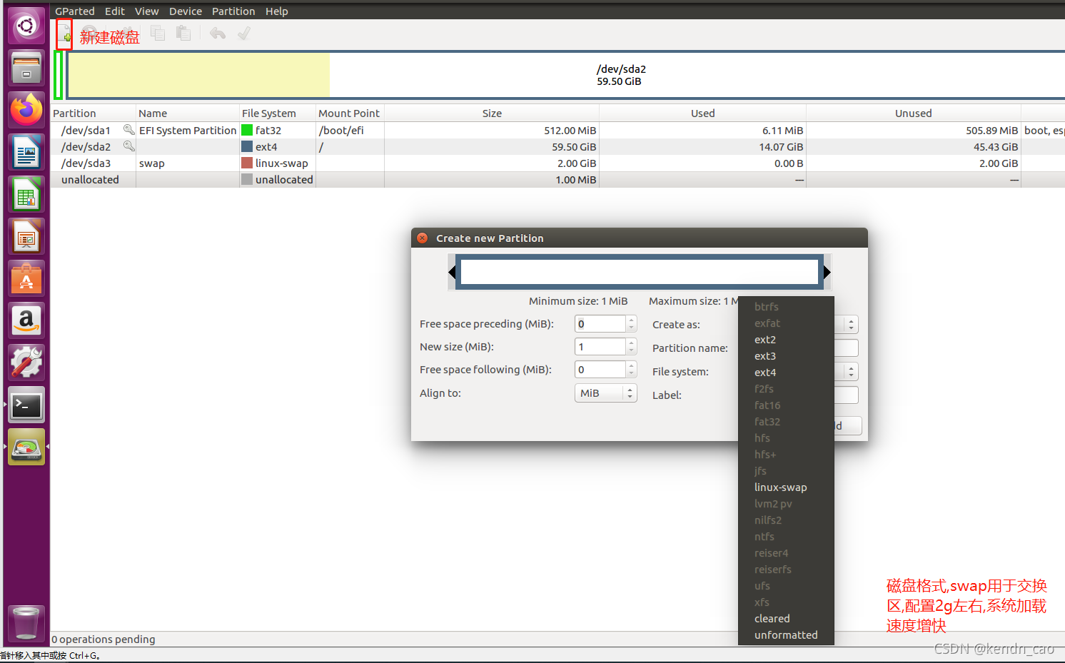Click the paste partition toolbar icon
This screenshot has height=663, width=1065.
point(183,34)
